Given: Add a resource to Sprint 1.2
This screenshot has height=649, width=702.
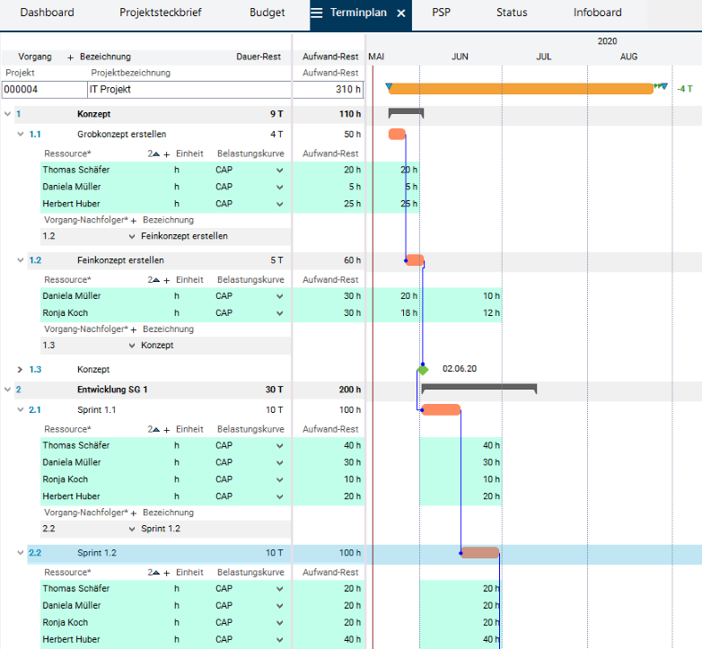Looking at the screenshot, I should coord(166,572).
